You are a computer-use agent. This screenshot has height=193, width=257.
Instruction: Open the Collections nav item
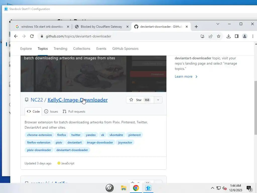(82, 49)
